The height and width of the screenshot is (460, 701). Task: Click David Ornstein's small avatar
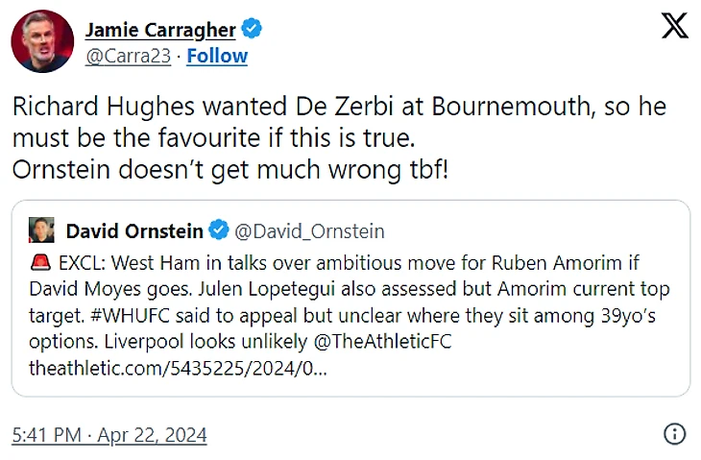[40, 230]
